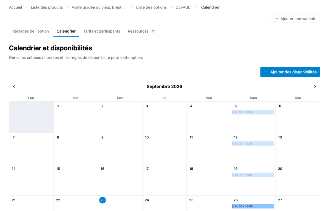Image resolution: width=329 pixels, height=211 pixels.
Task: Open the Liste des produits breadcrumb
Action: (x=47, y=7)
